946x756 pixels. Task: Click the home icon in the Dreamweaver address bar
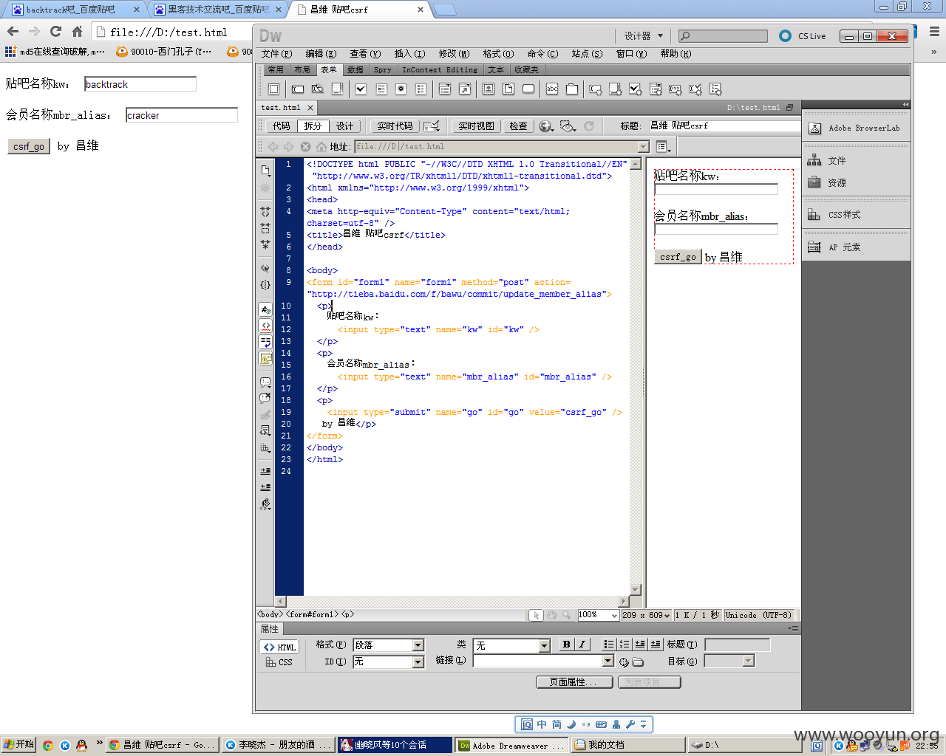[321, 146]
